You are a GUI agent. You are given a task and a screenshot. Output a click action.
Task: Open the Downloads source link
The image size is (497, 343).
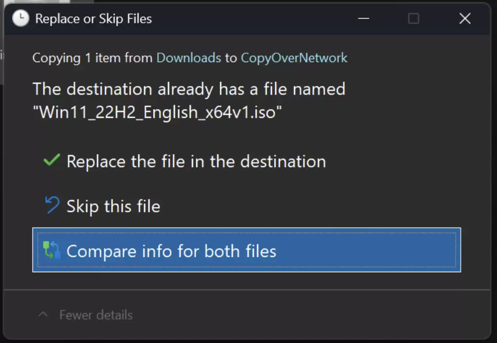(x=189, y=58)
